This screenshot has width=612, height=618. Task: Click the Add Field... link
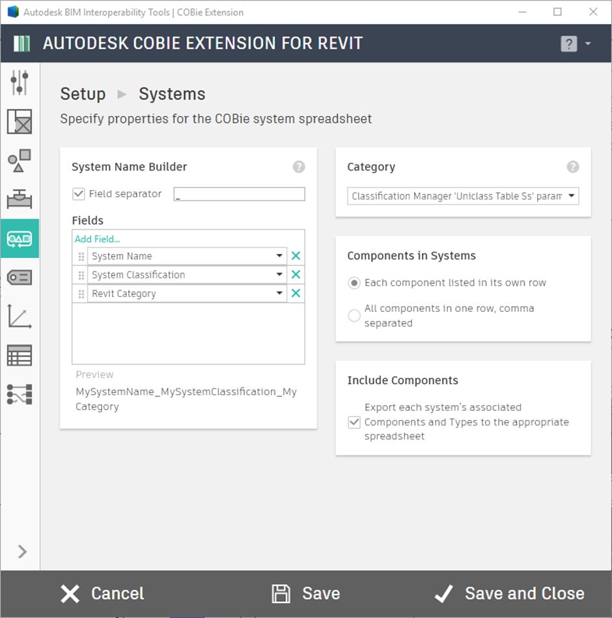click(98, 239)
